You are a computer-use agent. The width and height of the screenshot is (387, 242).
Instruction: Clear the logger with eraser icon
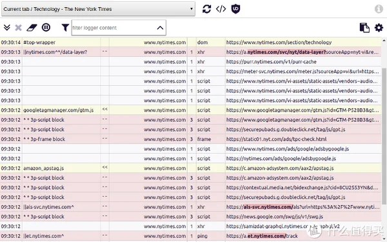32,27
